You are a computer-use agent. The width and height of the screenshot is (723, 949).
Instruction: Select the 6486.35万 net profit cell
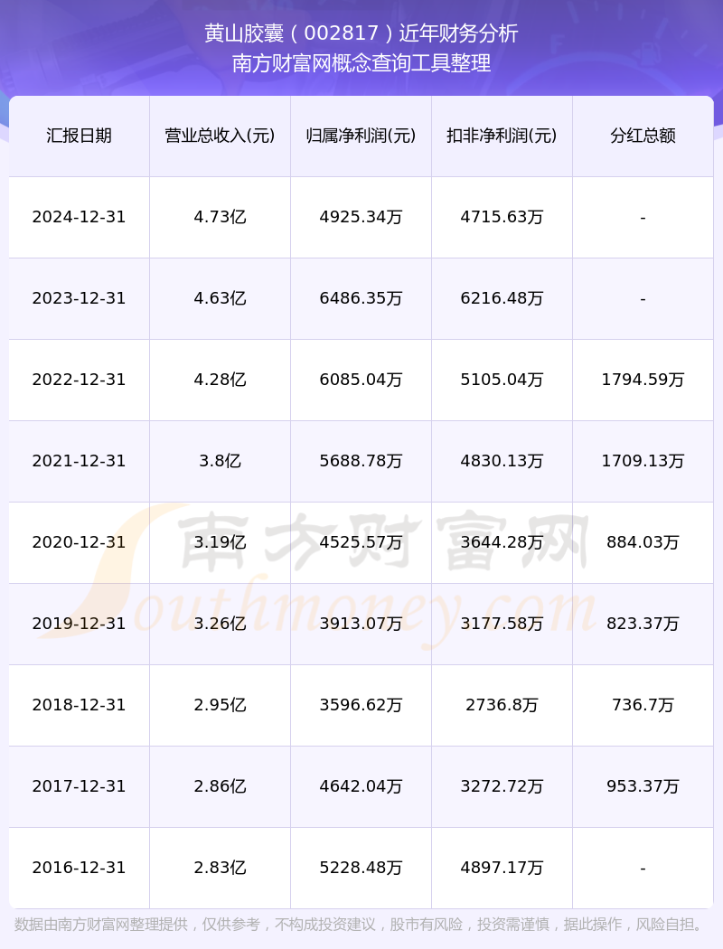(x=361, y=298)
